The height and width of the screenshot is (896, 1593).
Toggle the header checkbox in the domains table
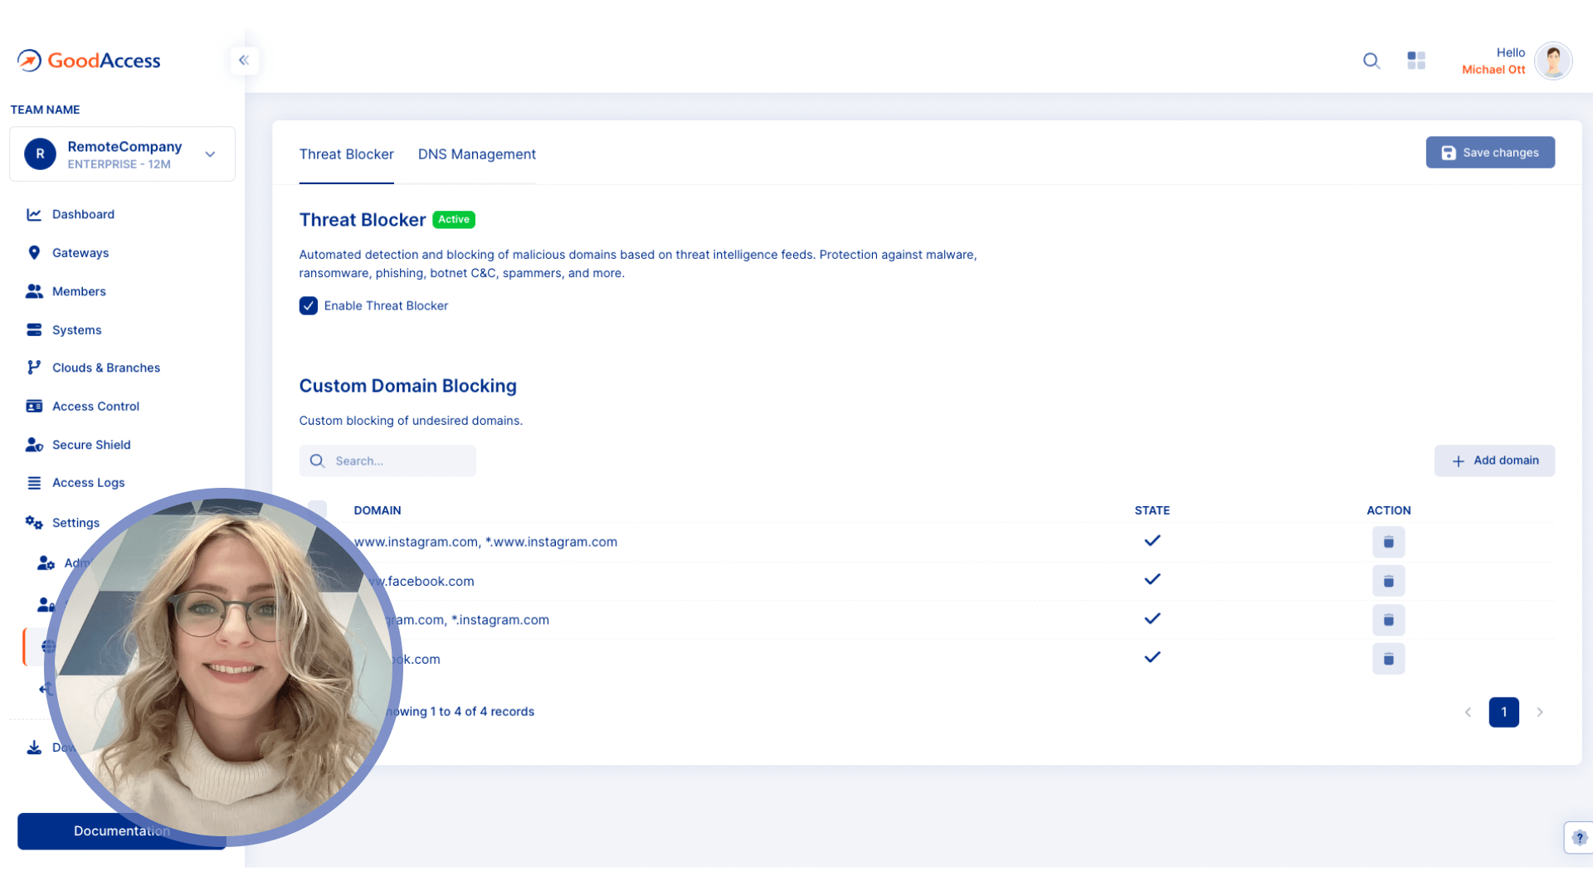tap(317, 510)
